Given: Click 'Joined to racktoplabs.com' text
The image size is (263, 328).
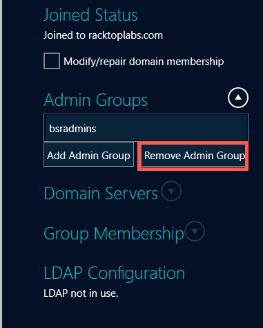Looking at the screenshot, I should [x=103, y=35].
